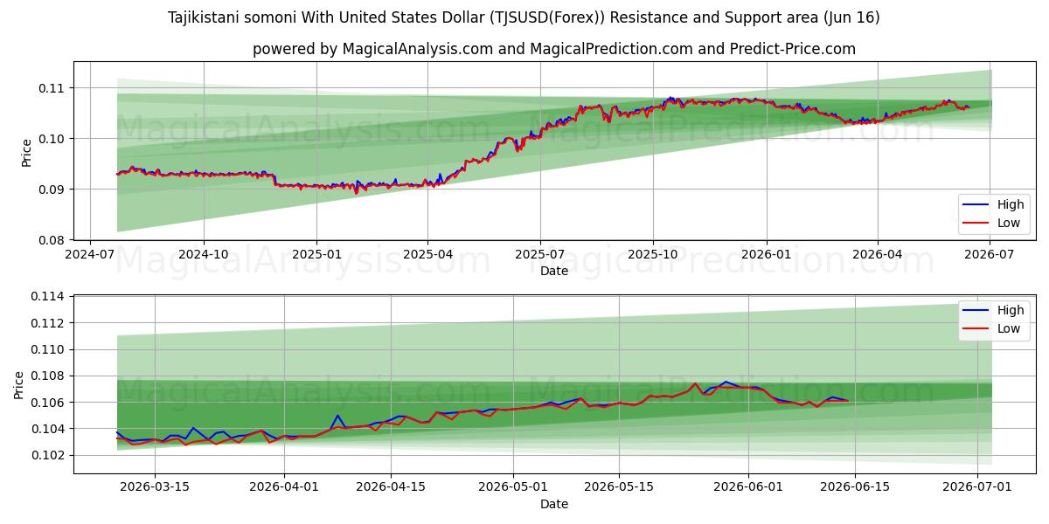The height and width of the screenshot is (524, 1049).
Task: Click the 2026-03-15 date tick
Action: click(x=155, y=487)
